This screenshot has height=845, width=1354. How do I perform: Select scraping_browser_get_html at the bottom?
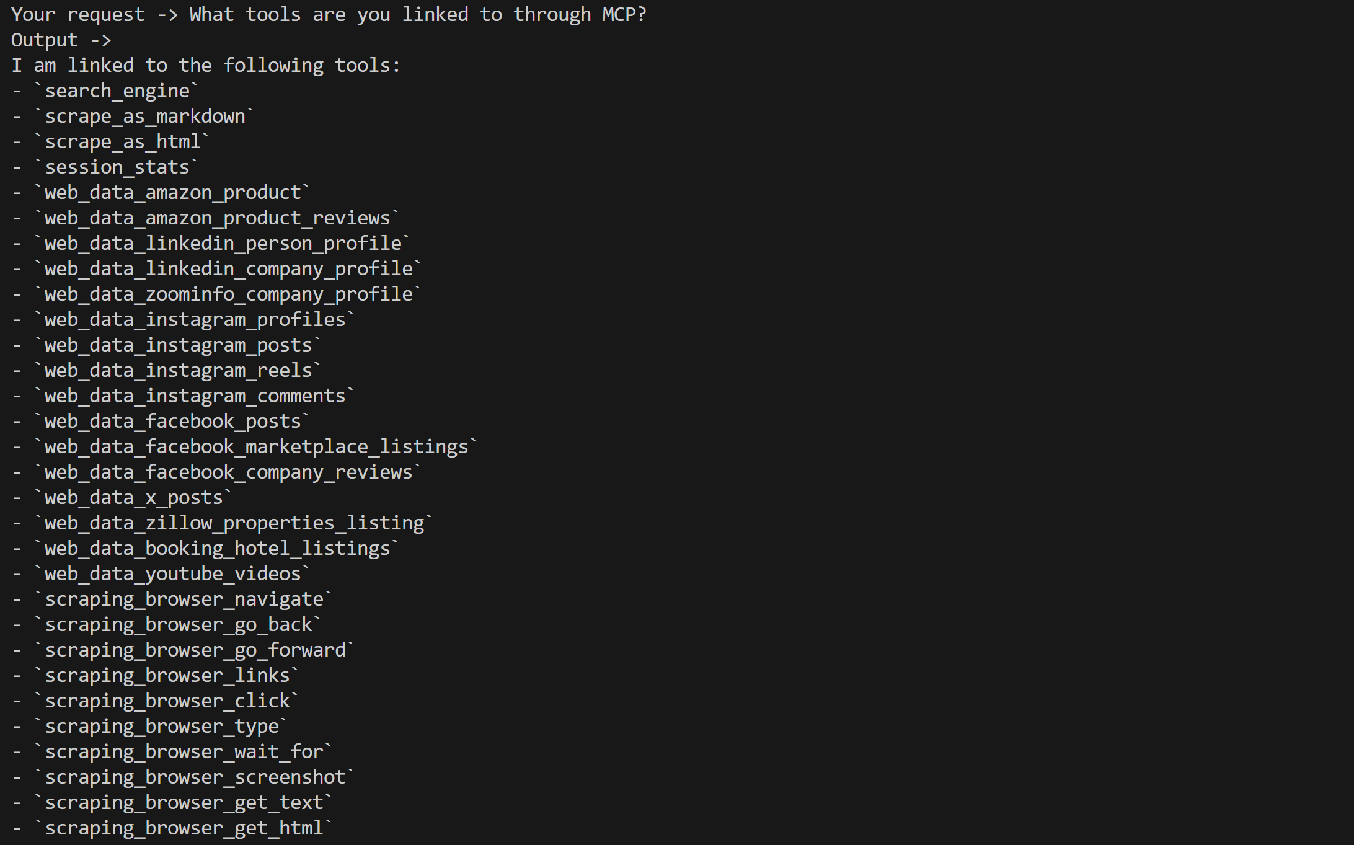tap(184, 828)
